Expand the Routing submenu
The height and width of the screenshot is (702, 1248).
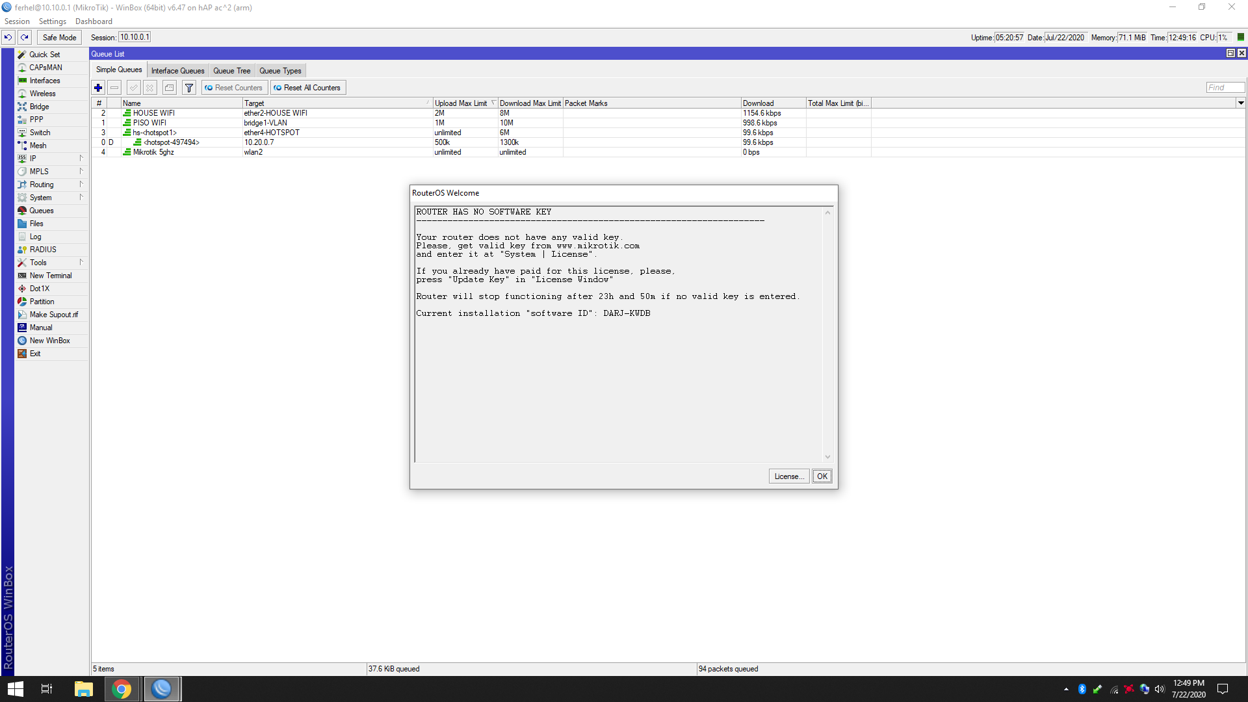pyautogui.click(x=51, y=185)
